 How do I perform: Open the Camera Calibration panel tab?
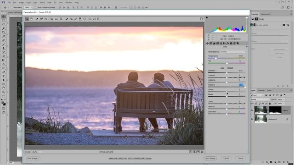click(231, 44)
